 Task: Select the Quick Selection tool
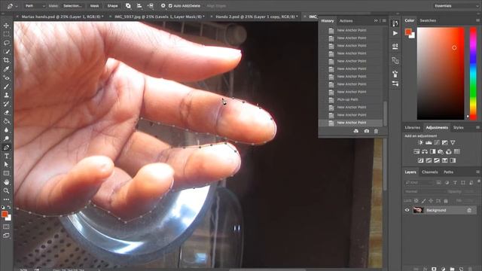pyautogui.click(x=6, y=52)
